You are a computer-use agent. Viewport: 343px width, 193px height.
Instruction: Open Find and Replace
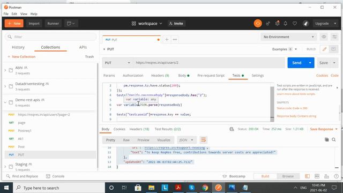coord(22,176)
